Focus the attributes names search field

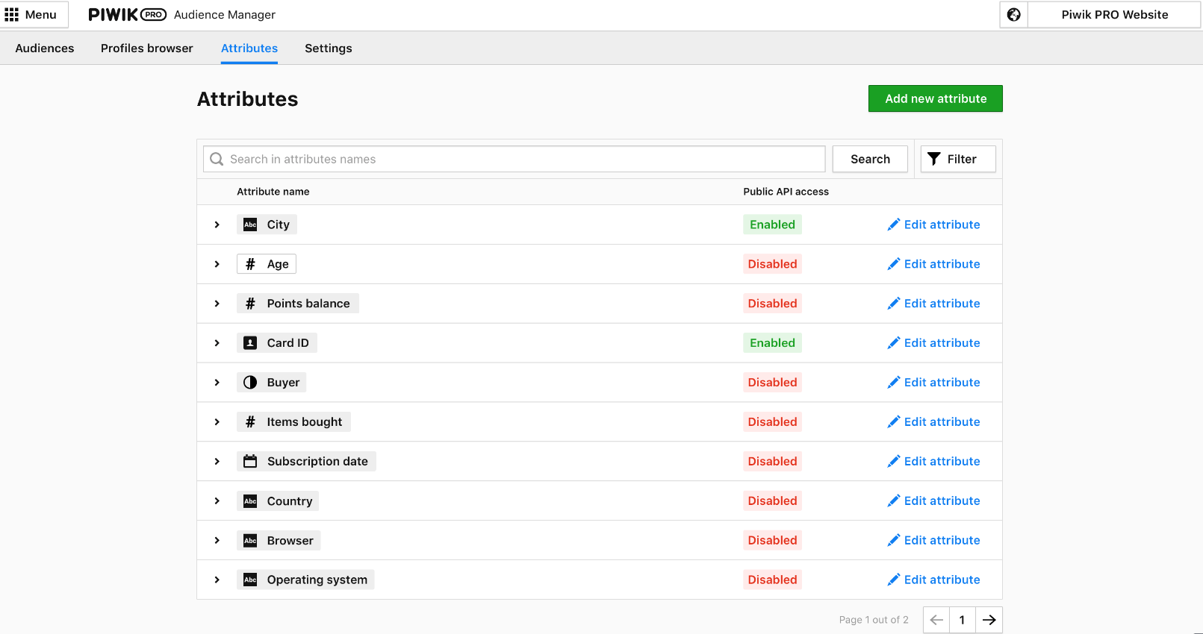[523, 159]
